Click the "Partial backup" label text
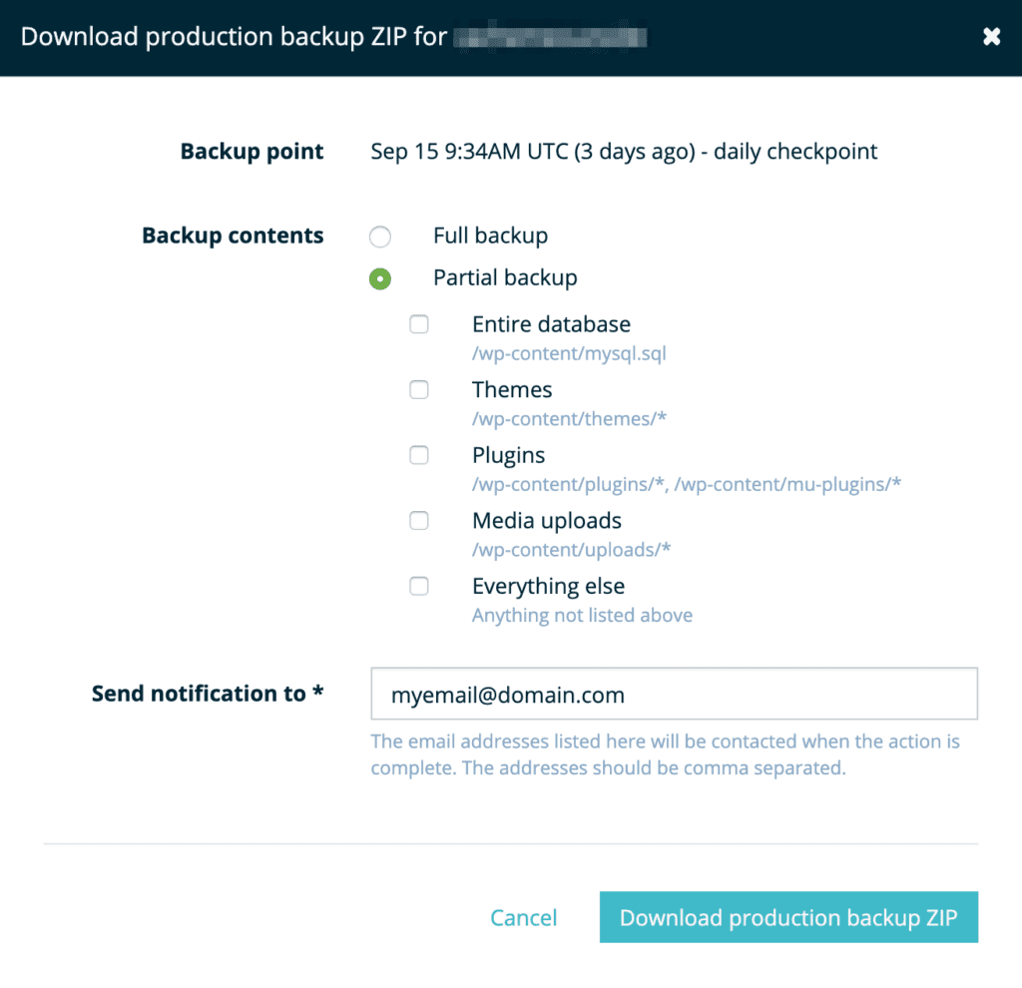 point(505,278)
